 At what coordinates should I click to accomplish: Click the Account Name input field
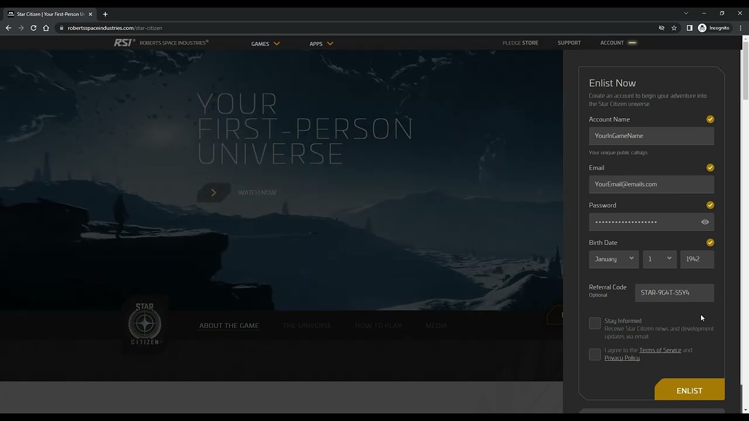(x=651, y=136)
